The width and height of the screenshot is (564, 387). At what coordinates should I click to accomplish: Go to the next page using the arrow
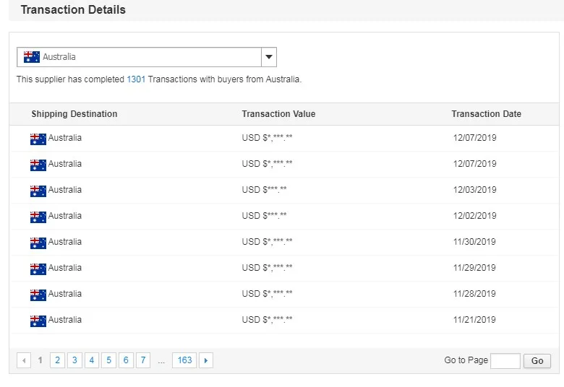pyautogui.click(x=206, y=360)
